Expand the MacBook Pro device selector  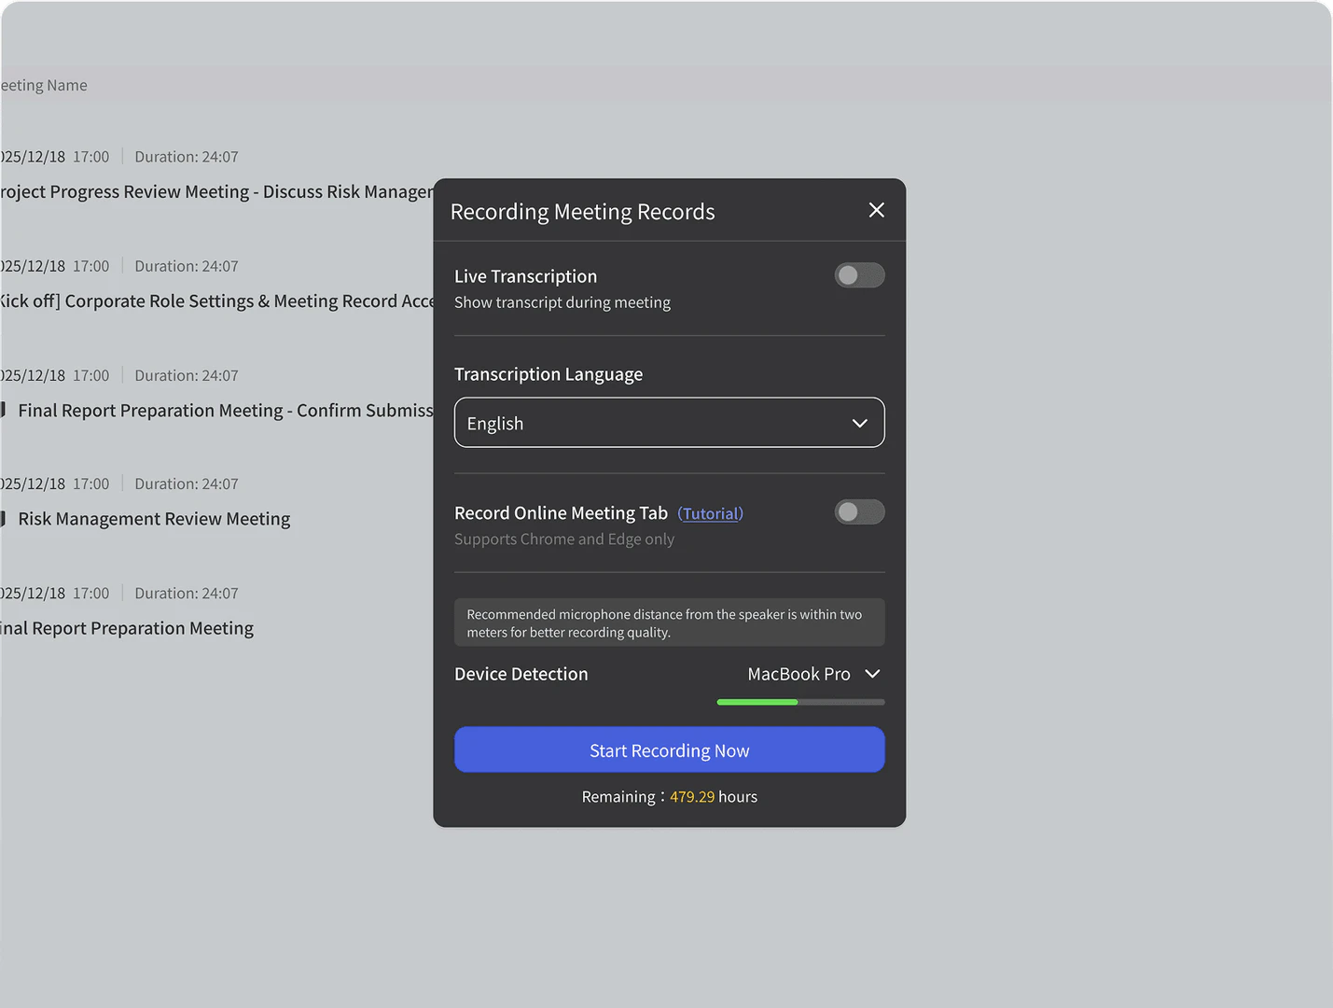[x=813, y=674]
